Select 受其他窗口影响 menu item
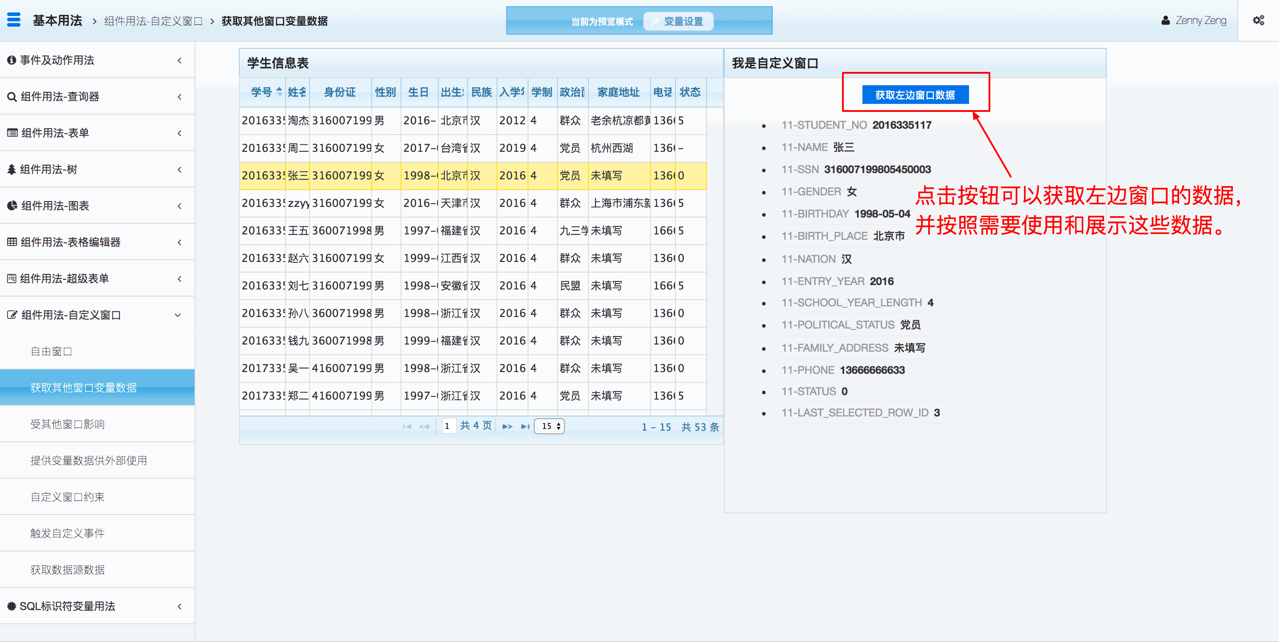1279x642 pixels. (68, 424)
